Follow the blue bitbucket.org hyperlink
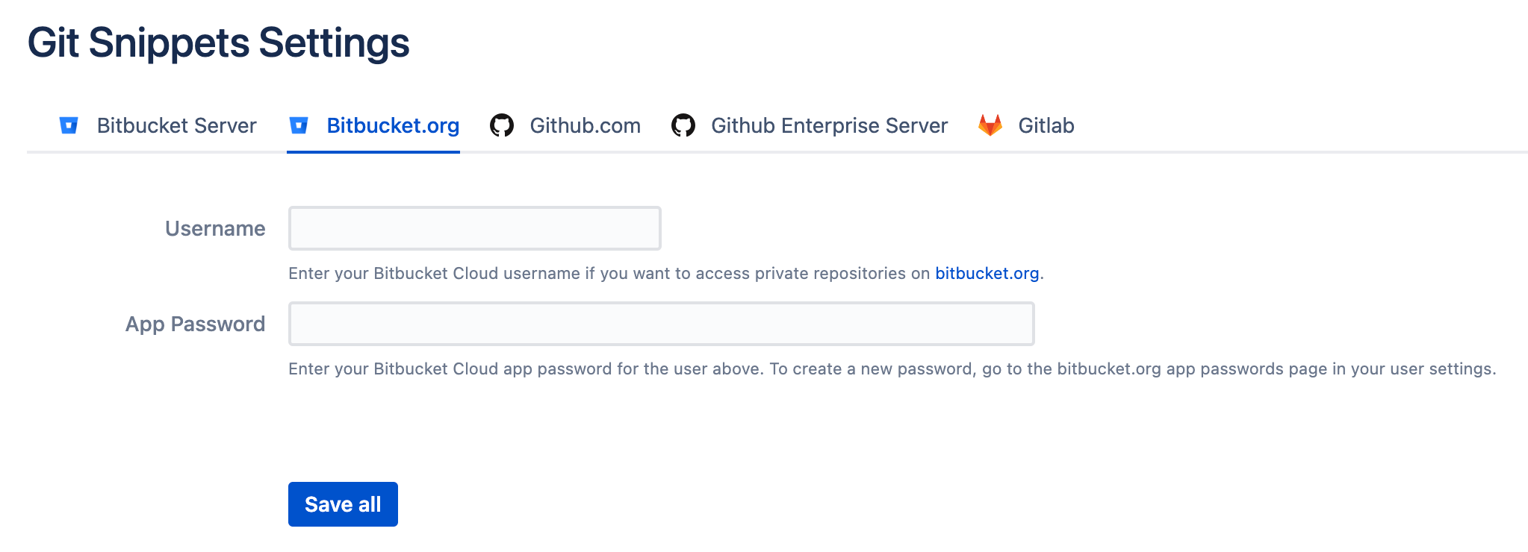Viewport: 1528px width, 552px height. point(987,274)
